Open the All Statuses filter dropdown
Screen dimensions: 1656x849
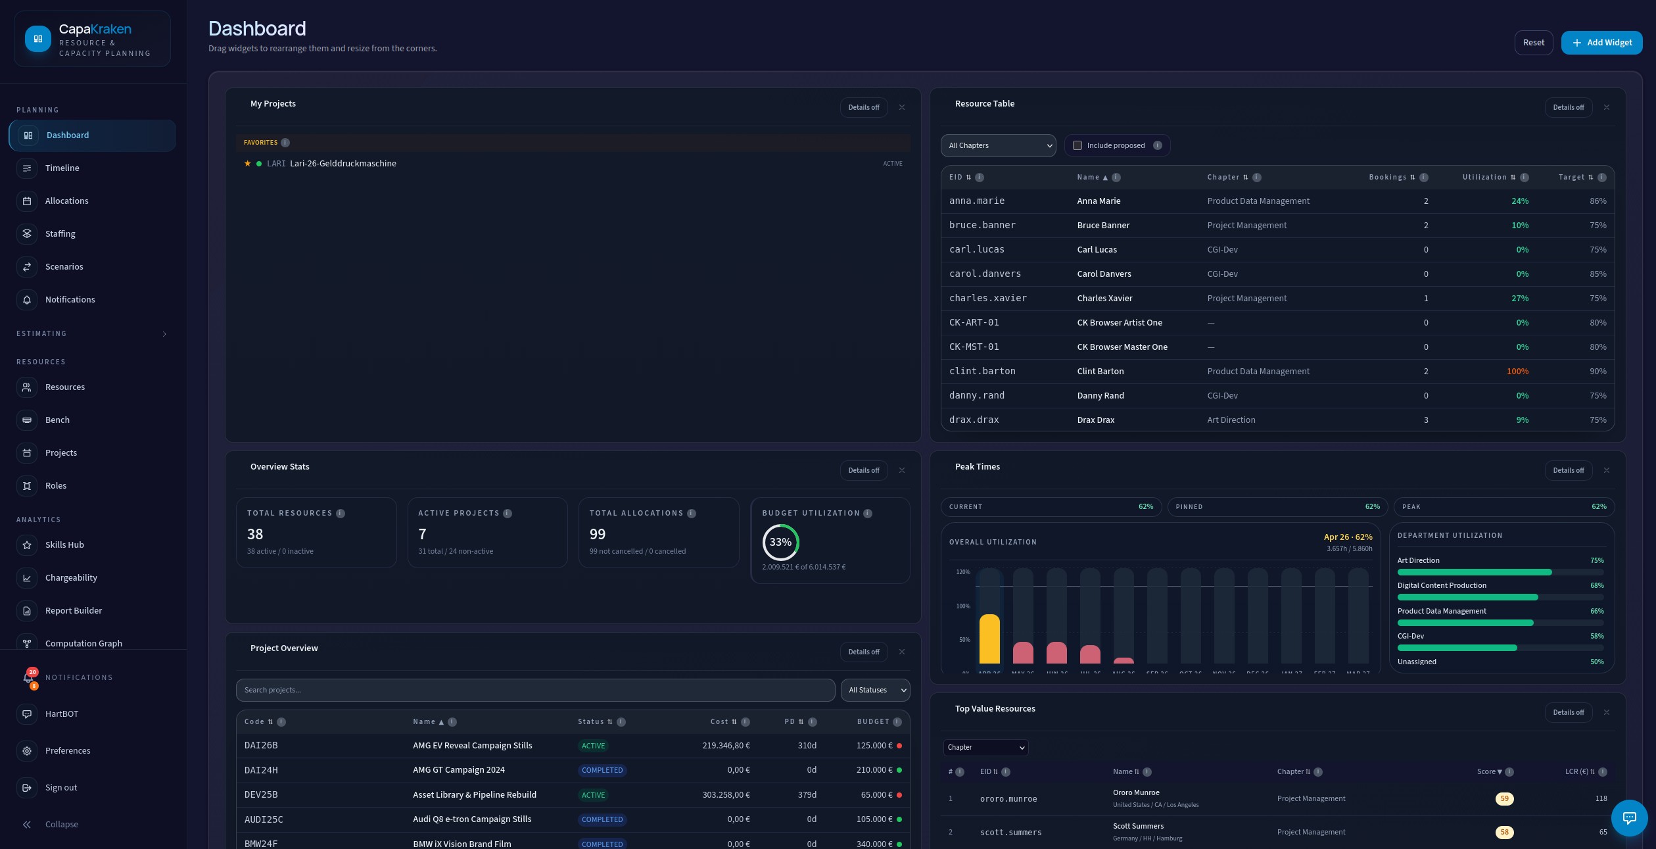coord(875,691)
